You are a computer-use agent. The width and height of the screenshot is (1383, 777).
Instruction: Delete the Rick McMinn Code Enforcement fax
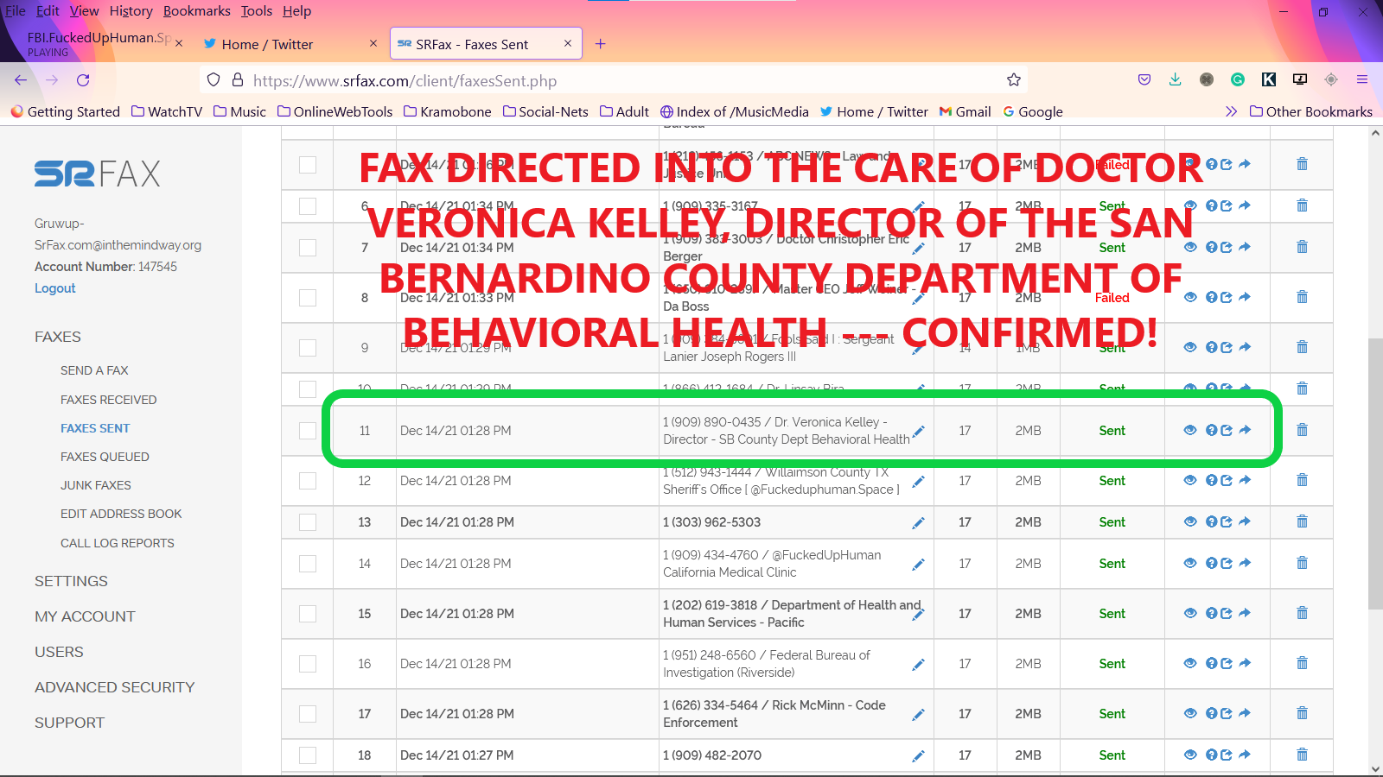point(1302,713)
